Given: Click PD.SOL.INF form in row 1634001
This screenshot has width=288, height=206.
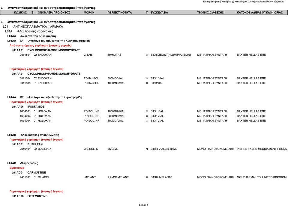Looking at the screenshot, I should tap(91, 111).
